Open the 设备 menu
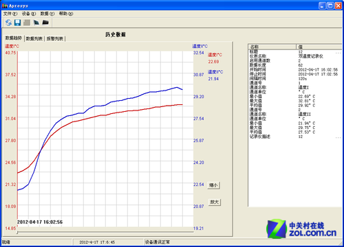Viewport: 344px width, 247px height. coord(29,14)
